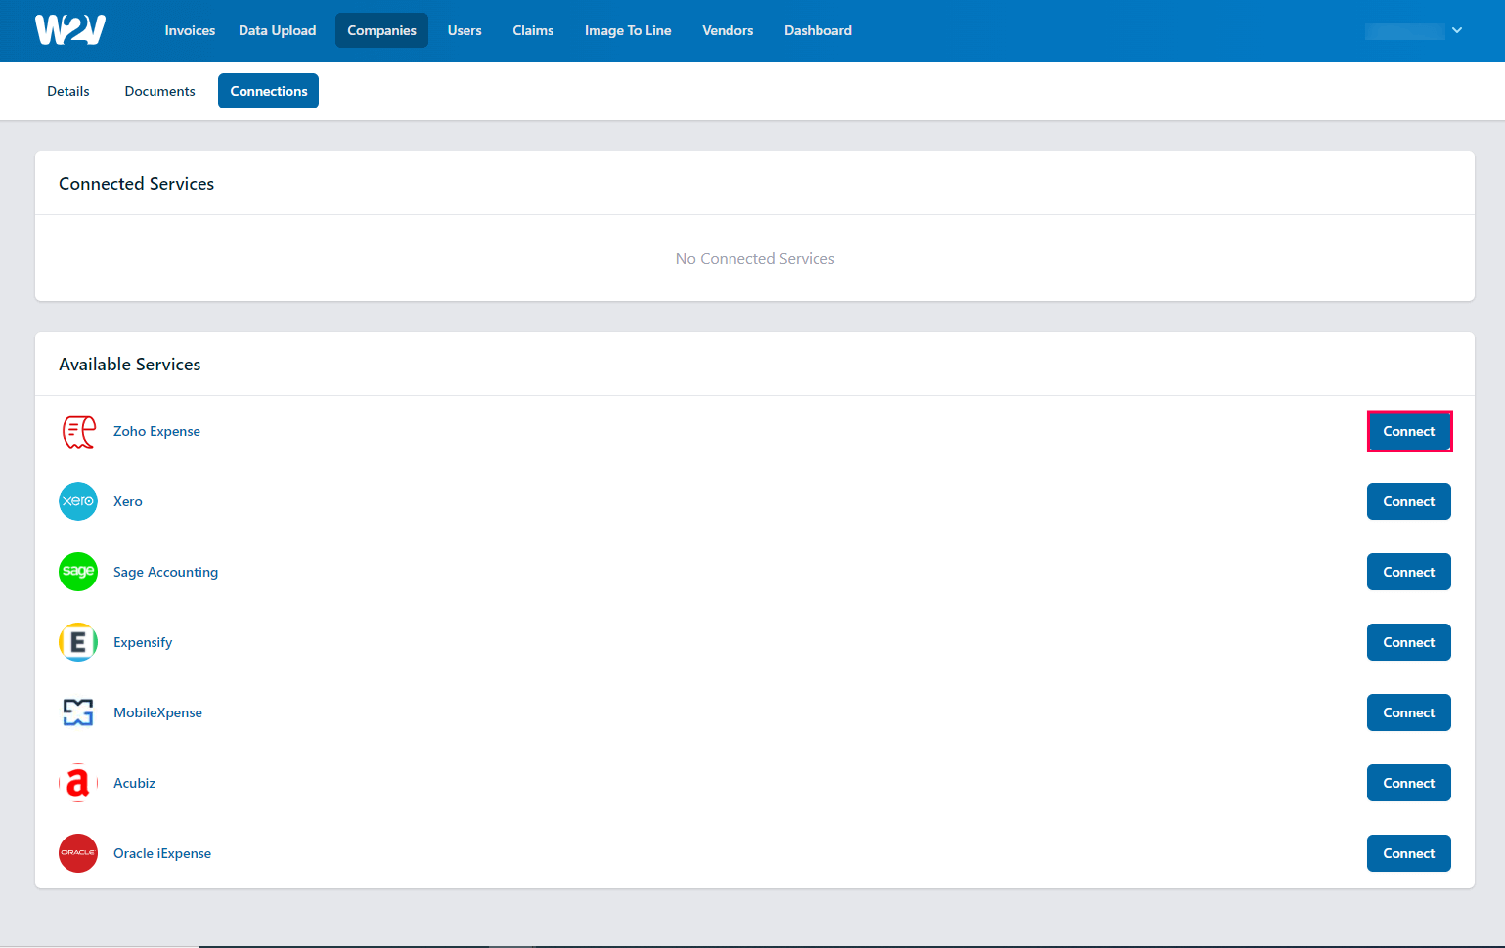Click the Acubiz red logo icon
This screenshot has height=948, width=1505.
pos(78,783)
